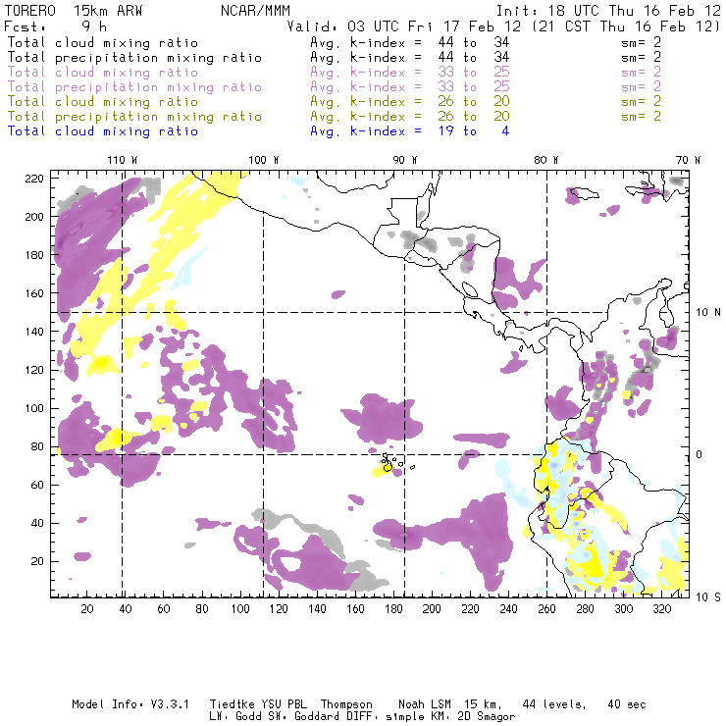Screen dimensions: 726x726
Task: Click the '320' x-axis tick label
Action: [x=661, y=609]
